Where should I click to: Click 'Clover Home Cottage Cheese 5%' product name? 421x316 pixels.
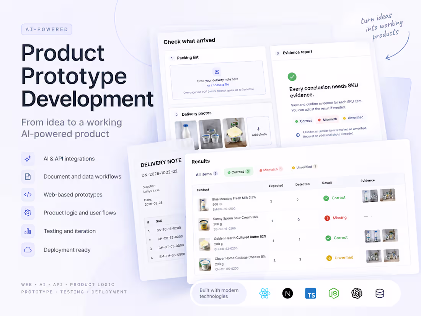(240, 258)
